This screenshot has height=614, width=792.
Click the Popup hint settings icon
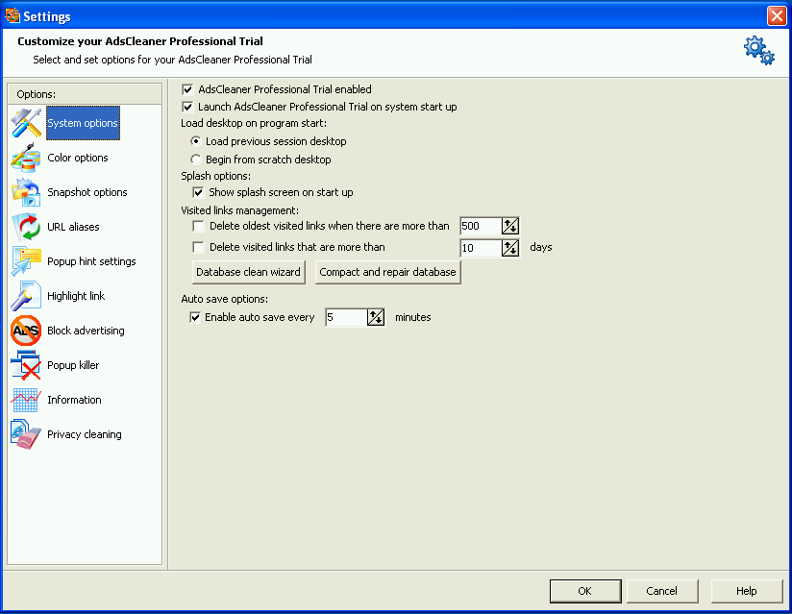click(26, 261)
